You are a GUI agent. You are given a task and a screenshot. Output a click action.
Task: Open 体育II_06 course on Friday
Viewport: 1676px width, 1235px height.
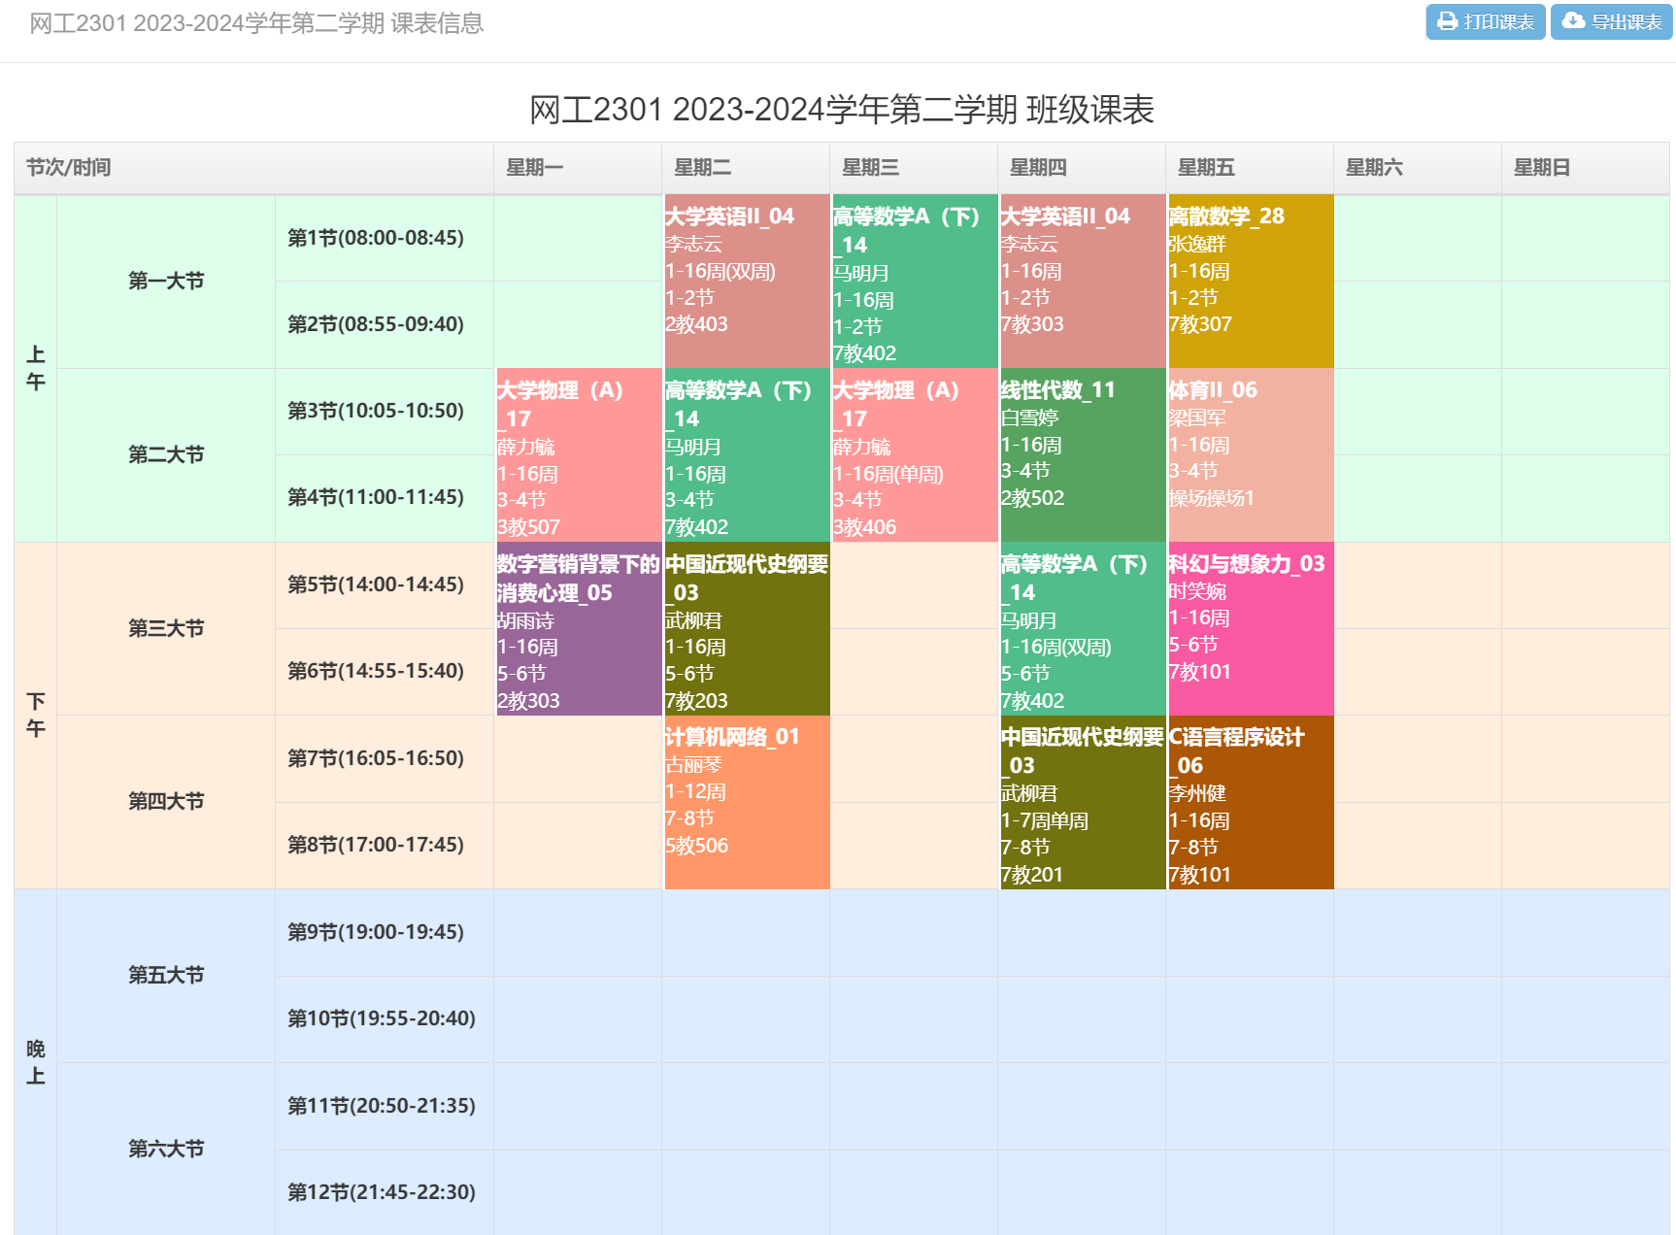[1251, 454]
